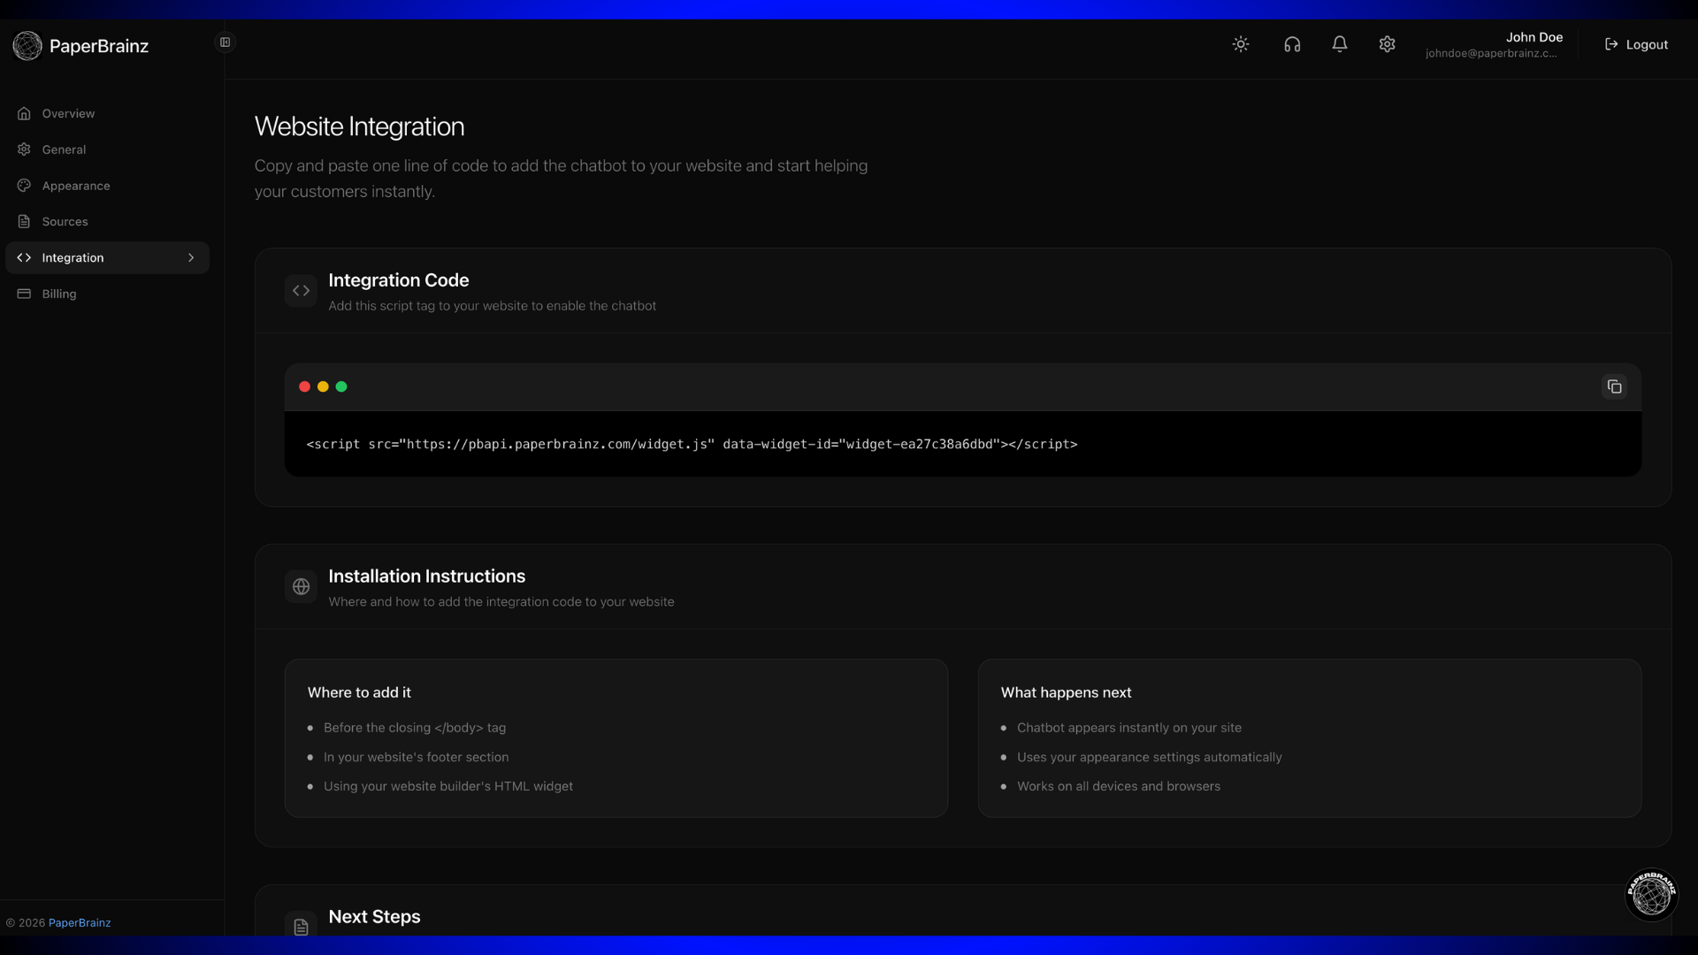
Task: Toggle light mode with the sun icon
Action: [1241, 43]
